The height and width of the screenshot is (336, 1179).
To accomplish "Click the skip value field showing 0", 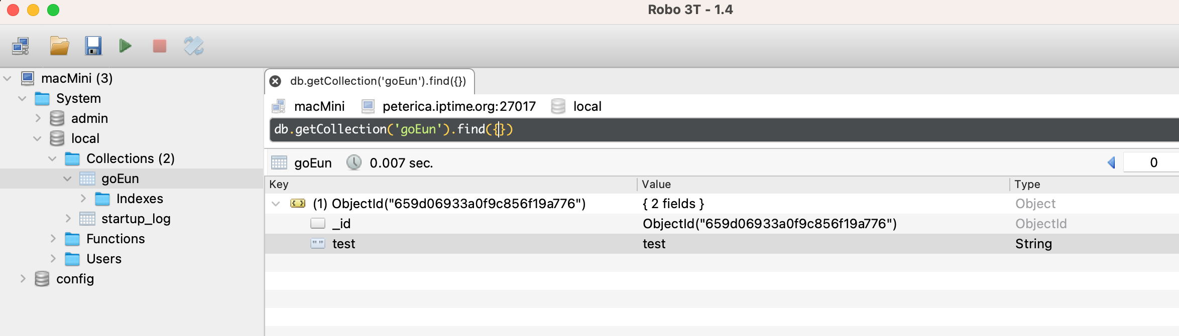I will point(1151,162).
